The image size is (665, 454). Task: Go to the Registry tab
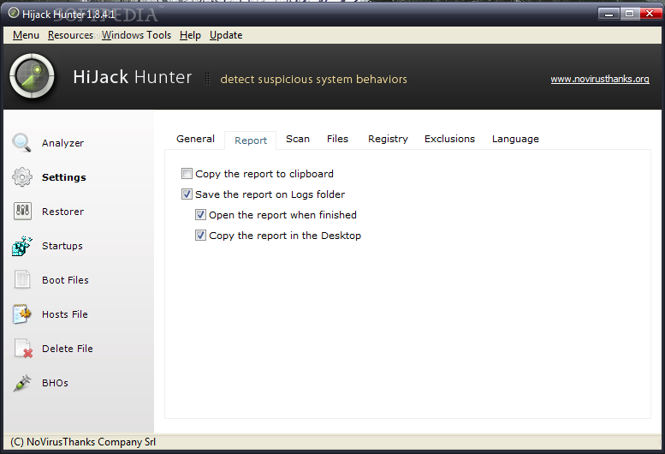388,139
